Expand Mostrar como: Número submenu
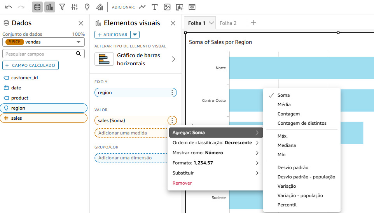The image size is (374, 213). 216,153
